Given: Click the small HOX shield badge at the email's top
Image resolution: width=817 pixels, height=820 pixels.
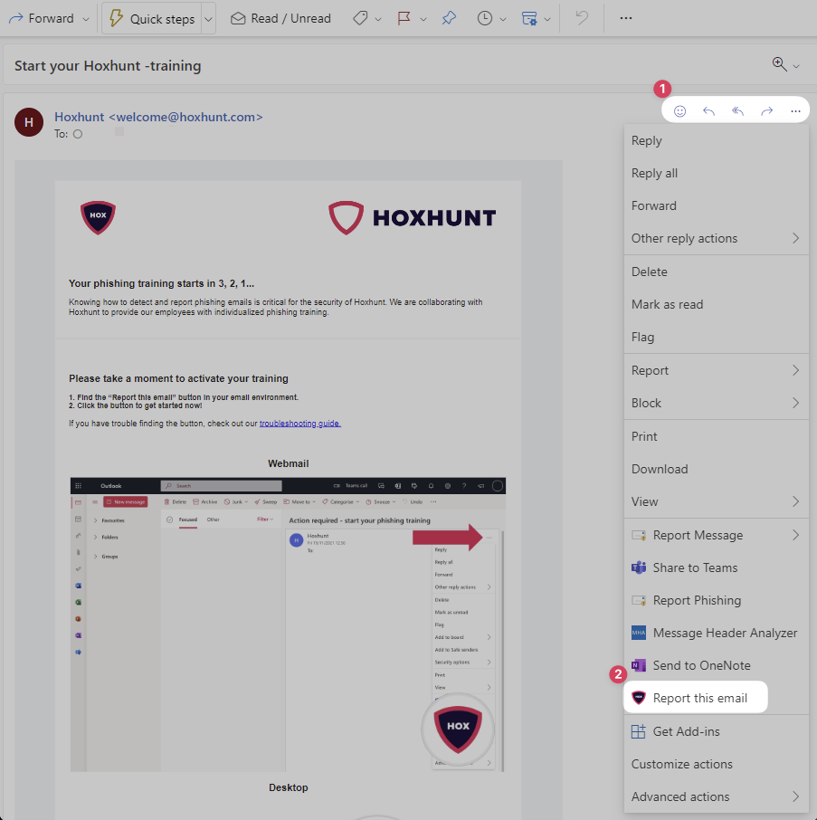Looking at the screenshot, I should click(98, 217).
